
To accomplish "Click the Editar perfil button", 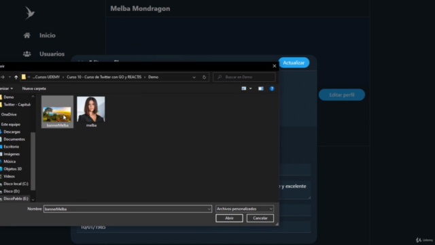I will pyautogui.click(x=342, y=95).
